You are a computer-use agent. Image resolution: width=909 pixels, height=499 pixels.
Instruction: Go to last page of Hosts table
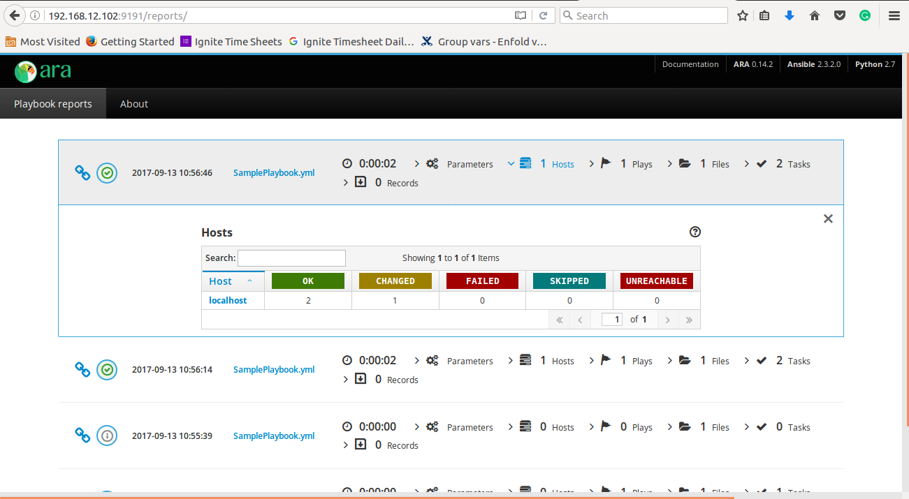tap(689, 320)
